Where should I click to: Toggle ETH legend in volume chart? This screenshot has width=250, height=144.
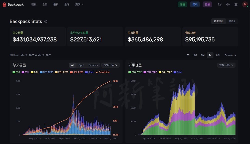tap(25, 72)
